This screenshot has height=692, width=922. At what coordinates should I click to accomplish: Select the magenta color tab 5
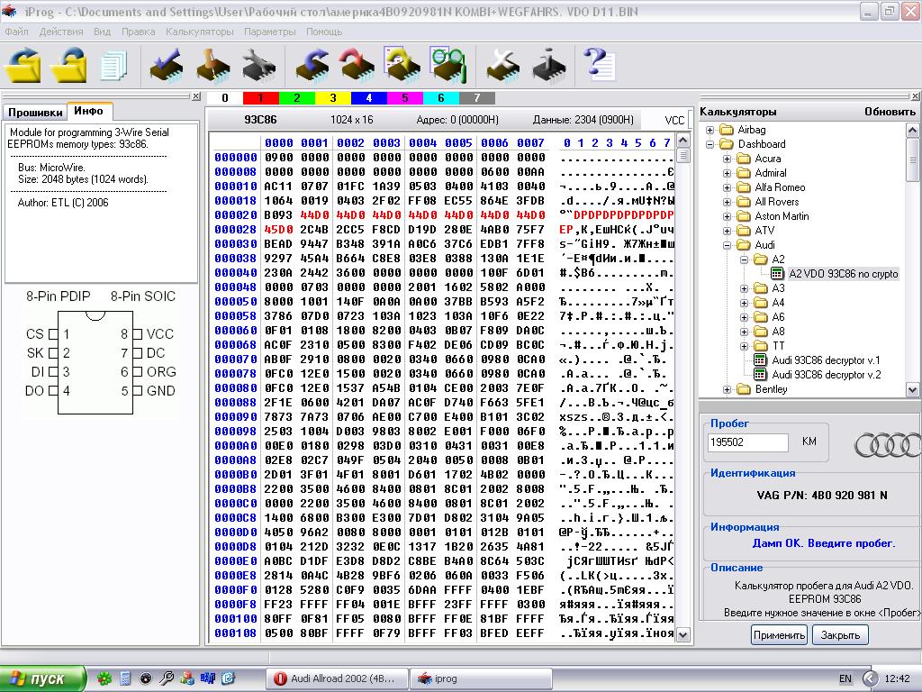coord(404,97)
